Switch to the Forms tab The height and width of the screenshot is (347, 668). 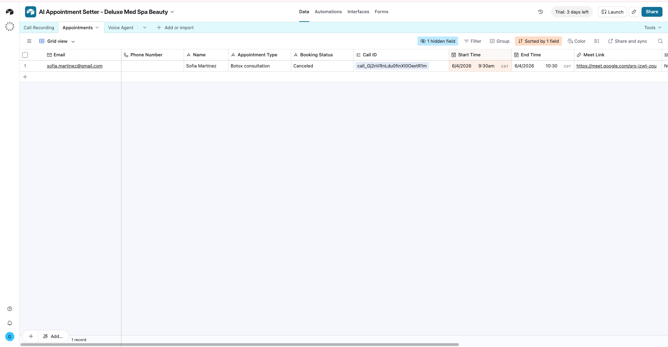coord(381,12)
